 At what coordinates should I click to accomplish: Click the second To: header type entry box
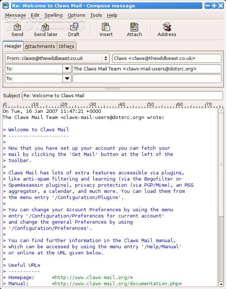[x=34, y=78]
